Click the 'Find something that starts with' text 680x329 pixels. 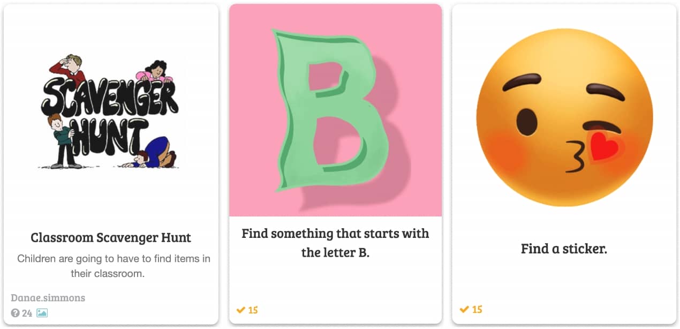coord(335,234)
